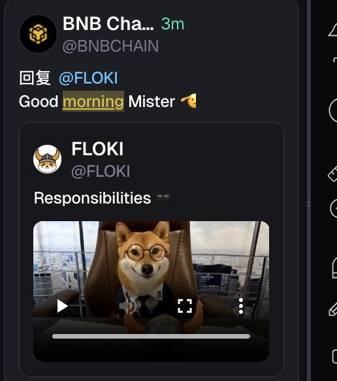Click the BNB Chain profile avatar
The image size is (337, 381).
coord(38,34)
